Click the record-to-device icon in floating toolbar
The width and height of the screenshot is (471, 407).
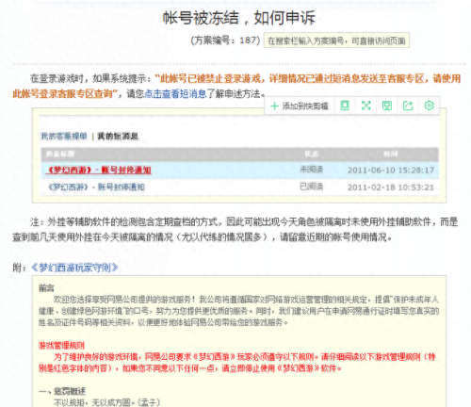(345, 106)
